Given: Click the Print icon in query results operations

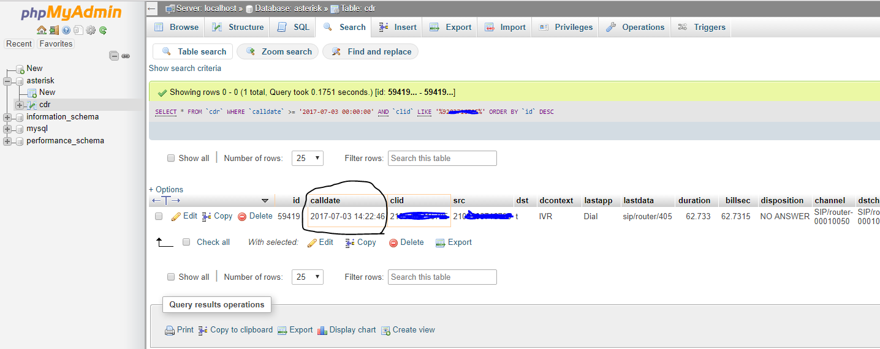Looking at the screenshot, I should [170, 331].
